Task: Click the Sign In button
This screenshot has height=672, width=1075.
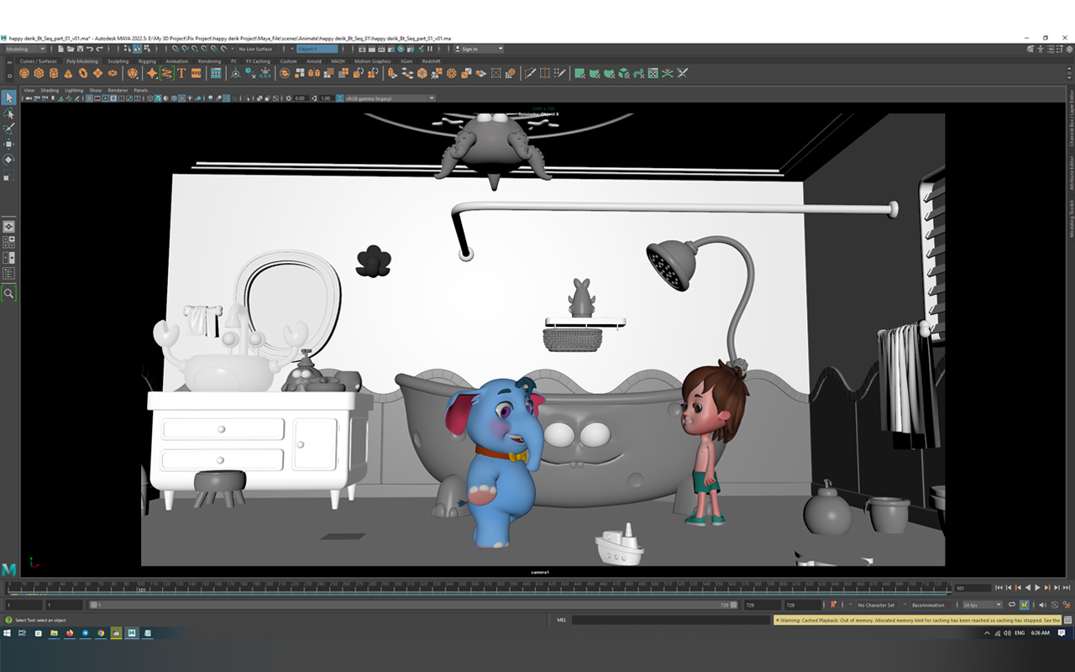Action: pos(477,49)
